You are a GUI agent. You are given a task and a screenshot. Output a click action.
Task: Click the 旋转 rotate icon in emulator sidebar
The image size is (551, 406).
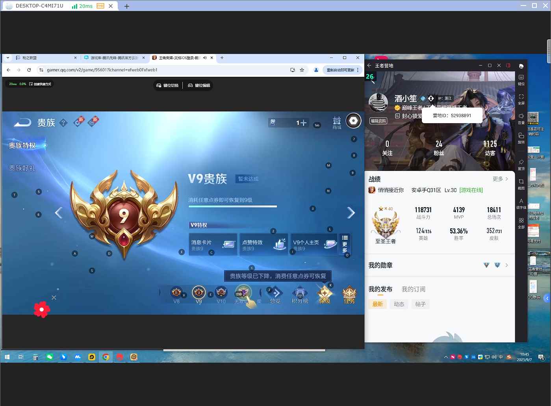click(x=521, y=138)
